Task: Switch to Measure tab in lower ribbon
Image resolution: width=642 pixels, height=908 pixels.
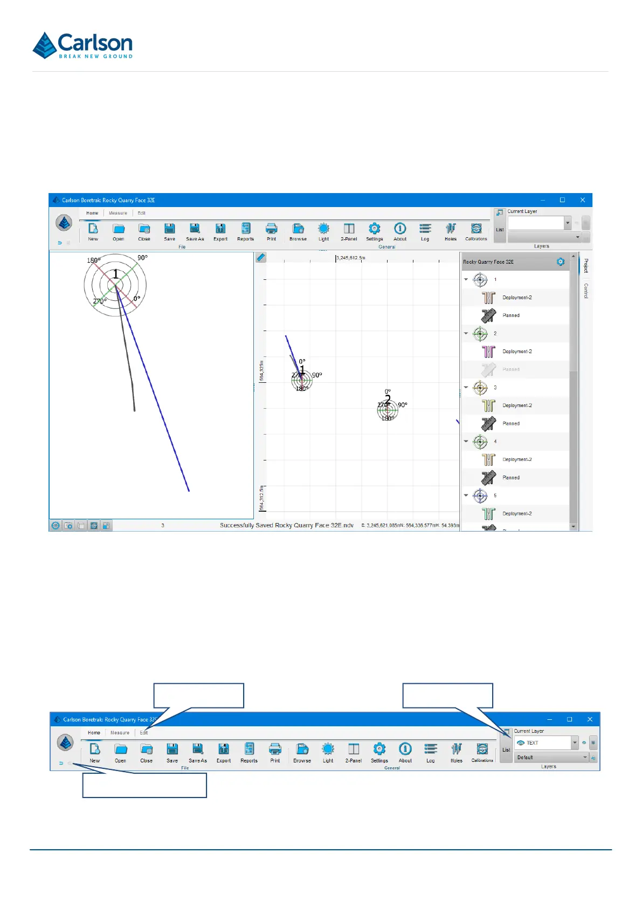Action: tap(120, 733)
